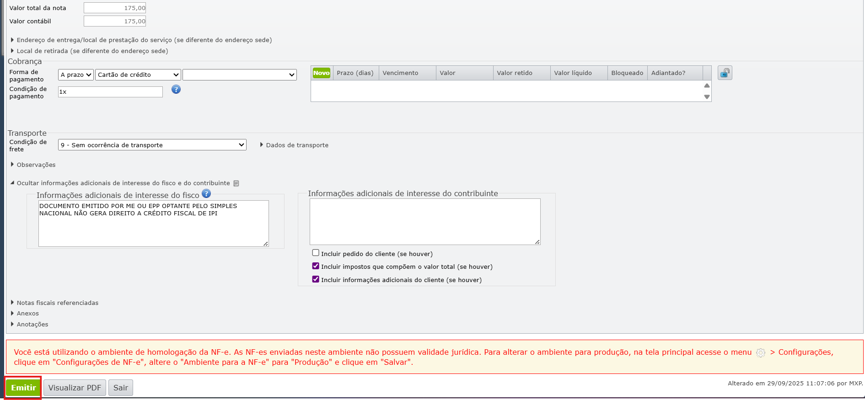865x400 pixels.
Task: Expand Endereço de entrega/local de prestação section
Action: (x=141, y=40)
